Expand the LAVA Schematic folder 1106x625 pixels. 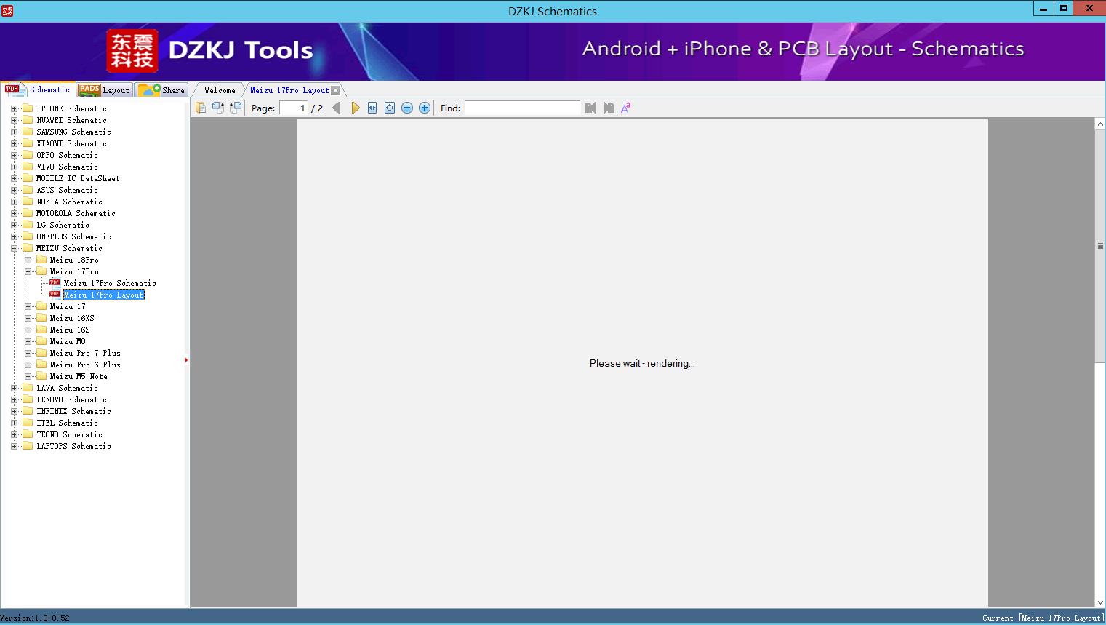click(x=14, y=388)
